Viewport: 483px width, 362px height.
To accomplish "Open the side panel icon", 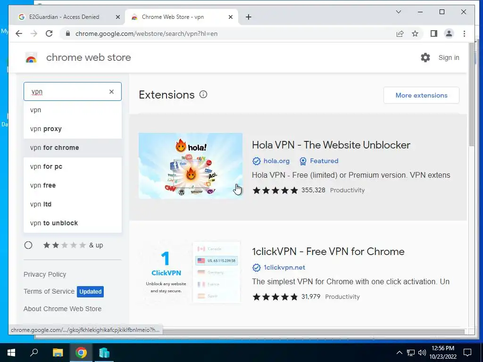I will point(434,33).
